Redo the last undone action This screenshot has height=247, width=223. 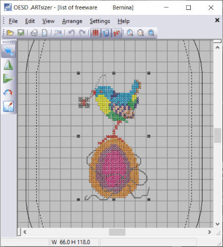[x=82, y=33]
